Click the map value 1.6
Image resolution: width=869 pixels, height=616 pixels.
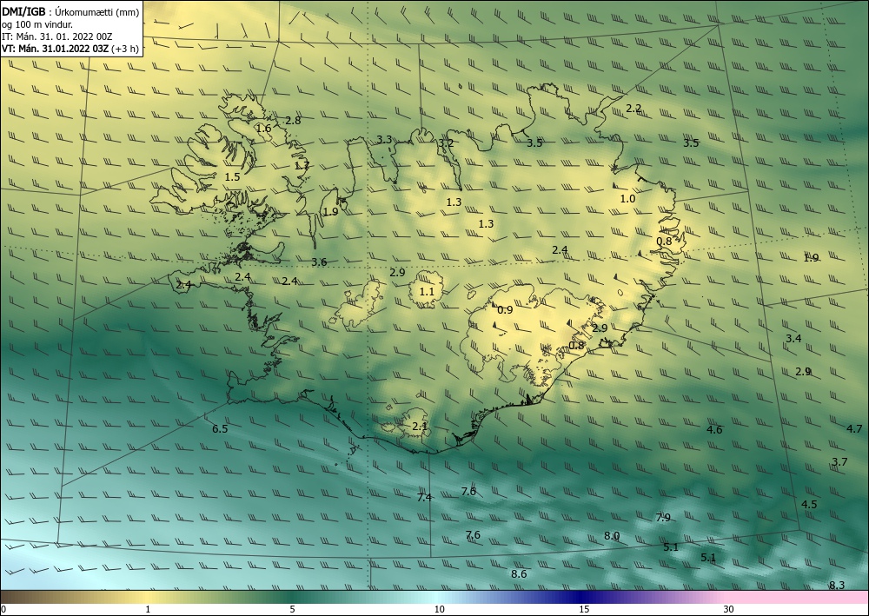(x=264, y=129)
